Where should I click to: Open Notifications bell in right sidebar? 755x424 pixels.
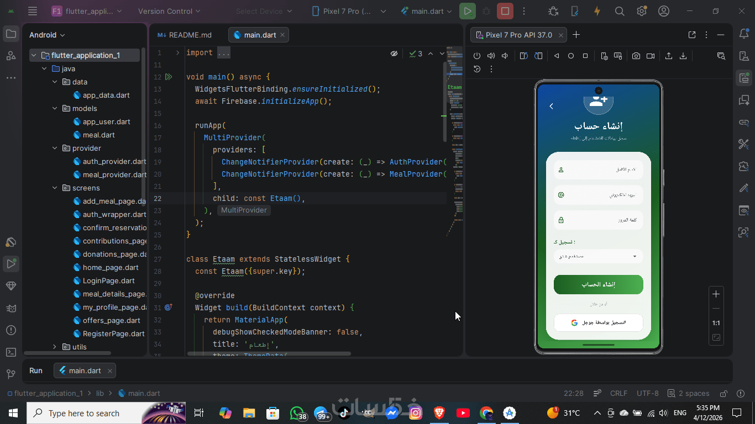[x=744, y=34]
